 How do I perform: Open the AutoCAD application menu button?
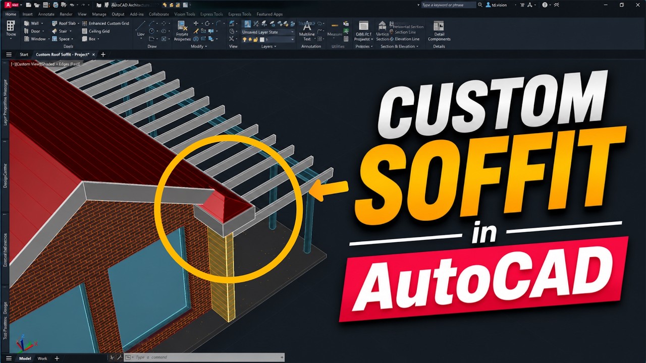tap(11, 5)
